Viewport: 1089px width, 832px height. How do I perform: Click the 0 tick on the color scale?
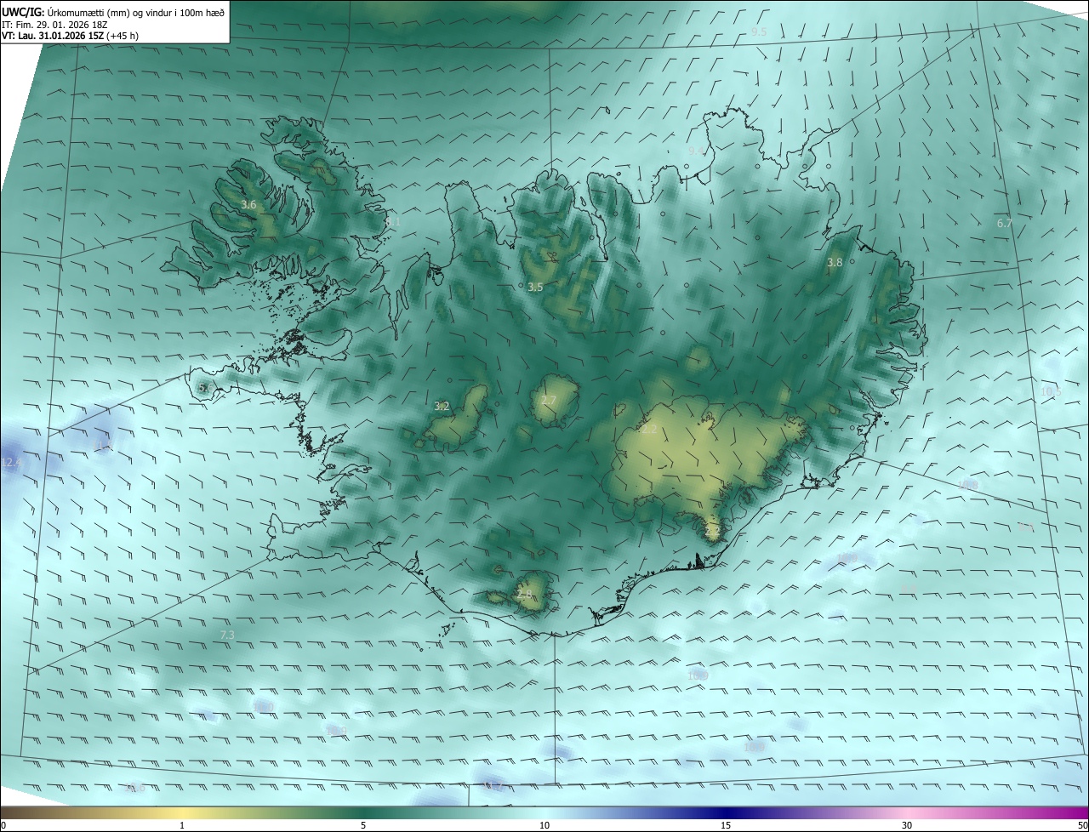click(x=3, y=825)
